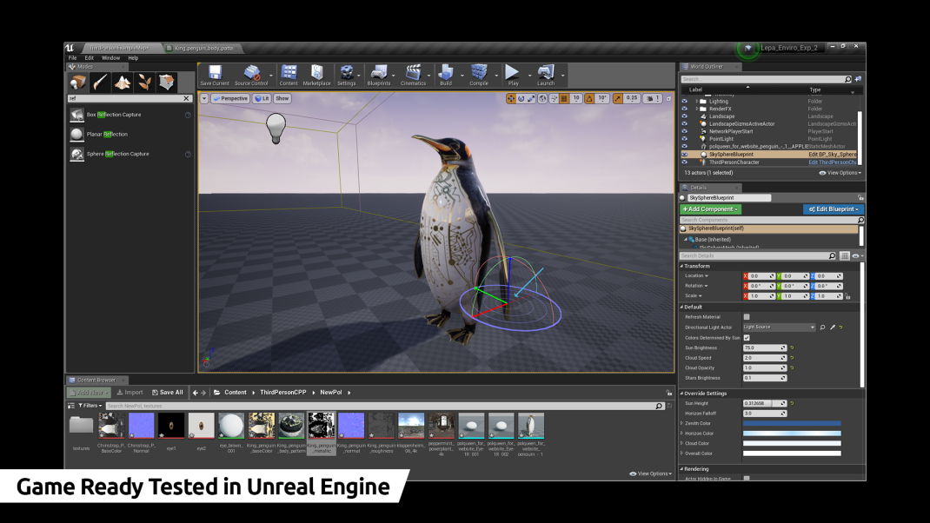Click the Zenith Color swatch
Image resolution: width=930 pixels, height=523 pixels.
tap(792, 423)
